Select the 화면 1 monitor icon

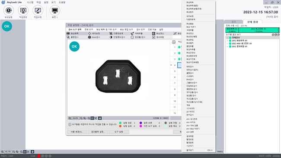tap(55, 10)
